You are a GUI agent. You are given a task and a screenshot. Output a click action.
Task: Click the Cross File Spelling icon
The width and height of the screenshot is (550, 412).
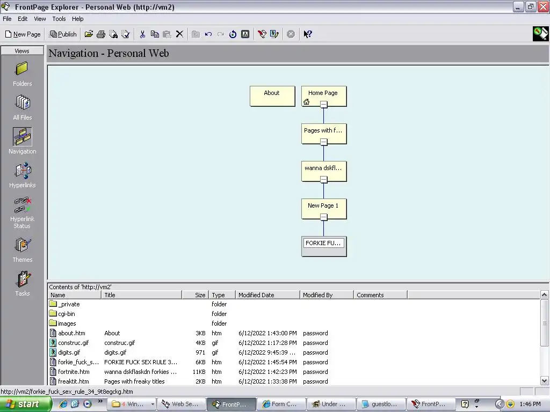[126, 34]
